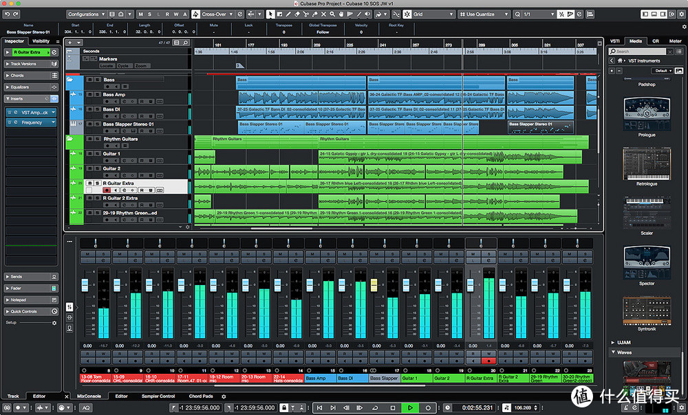This screenshot has height=415, width=688.
Task: Select the Mute X tool
Action: coord(323,14)
